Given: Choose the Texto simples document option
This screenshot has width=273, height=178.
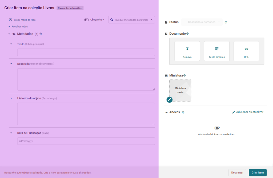Looking at the screenshot, I should [x=217, y=51].
